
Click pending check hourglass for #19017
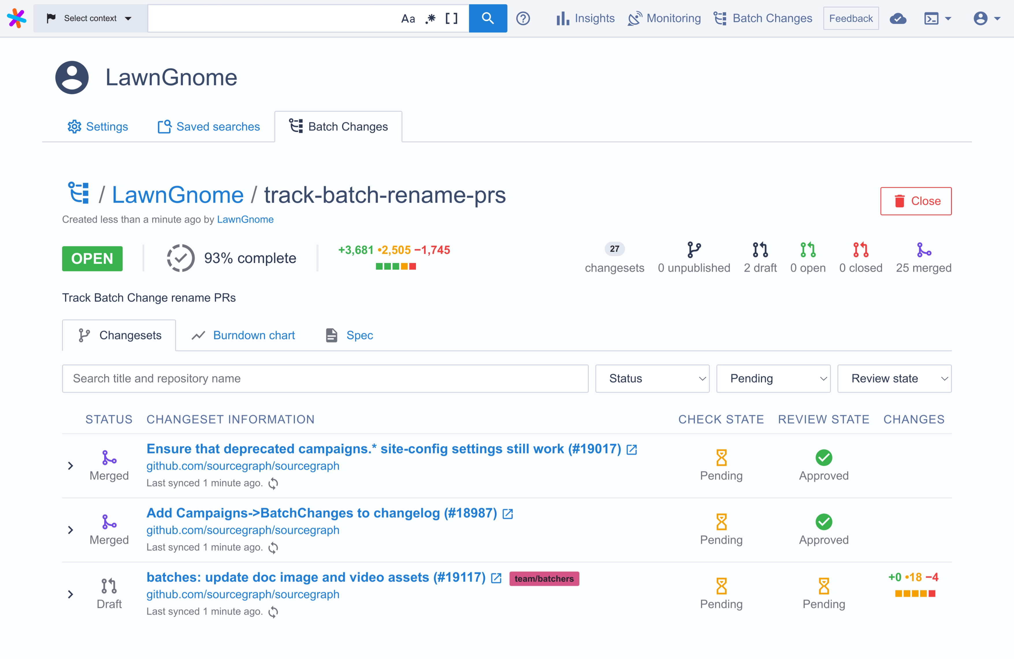(x=721, y=458)
